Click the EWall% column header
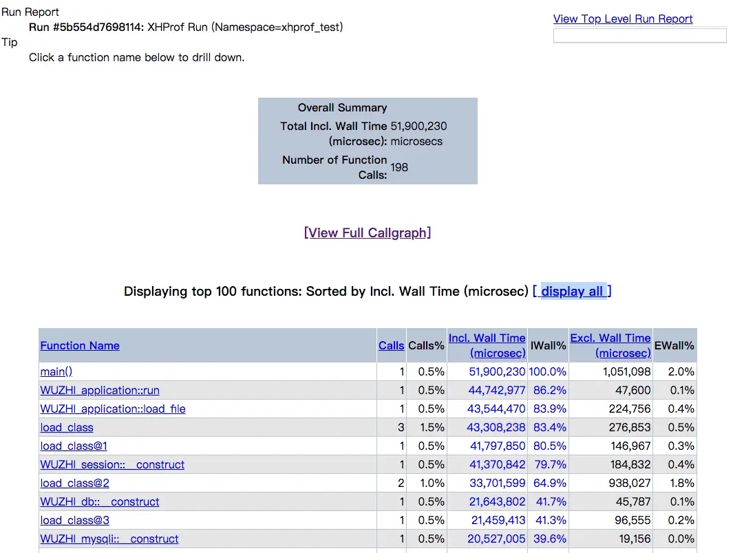 click(x=674, y=345)
